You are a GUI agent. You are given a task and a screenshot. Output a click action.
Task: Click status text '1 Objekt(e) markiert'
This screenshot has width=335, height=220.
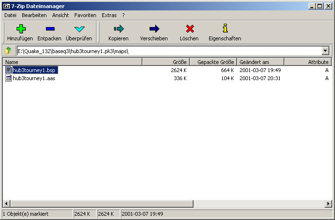(x=26, y=214)
